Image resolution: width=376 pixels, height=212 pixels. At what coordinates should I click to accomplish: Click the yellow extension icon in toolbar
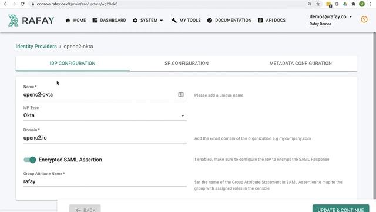(x=329, y=4)
